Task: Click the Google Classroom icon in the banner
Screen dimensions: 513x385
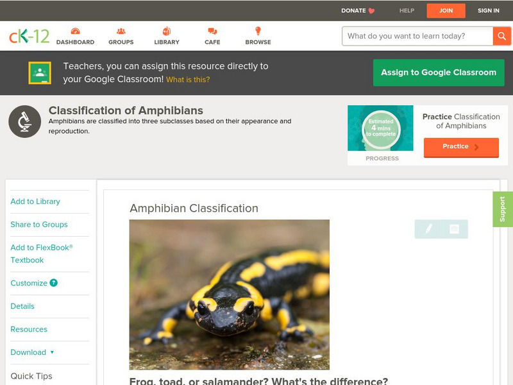Action: (40, 73)
